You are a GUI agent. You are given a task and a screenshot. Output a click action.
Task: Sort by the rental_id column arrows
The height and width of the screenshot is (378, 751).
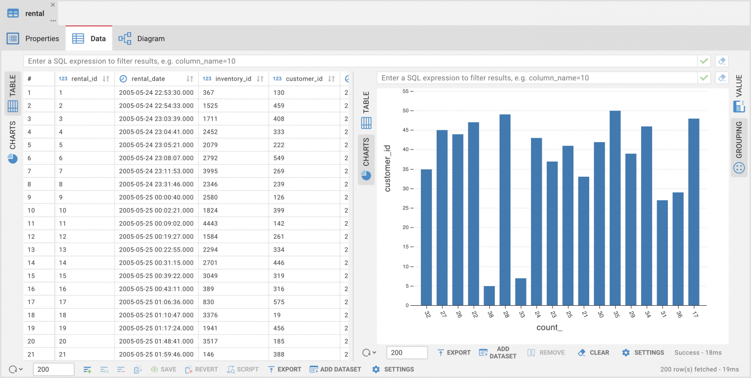click(106, 79)
